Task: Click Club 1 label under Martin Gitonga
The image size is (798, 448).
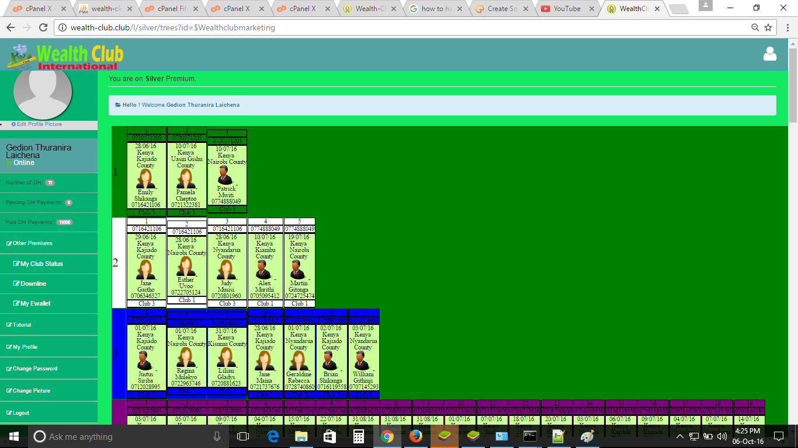Action: 299,303
